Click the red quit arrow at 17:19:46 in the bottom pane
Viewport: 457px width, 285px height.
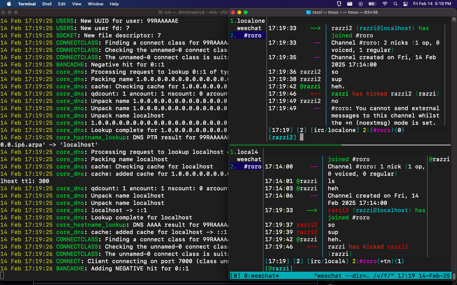pyautogui.click(x=312, y=247)
